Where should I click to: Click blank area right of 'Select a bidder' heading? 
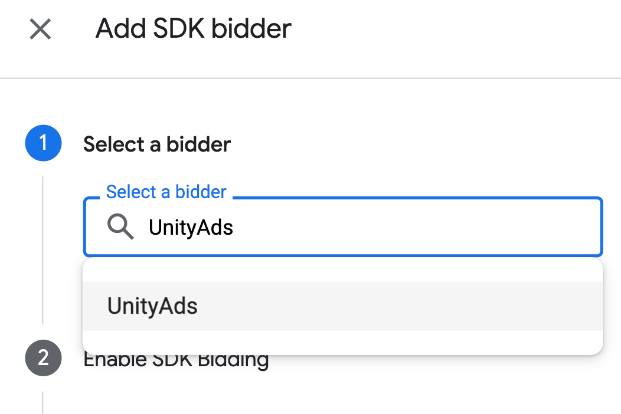click(x=413, y=144)
